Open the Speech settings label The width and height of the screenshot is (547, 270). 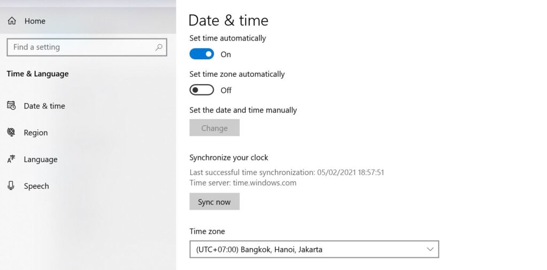[36, 186]
